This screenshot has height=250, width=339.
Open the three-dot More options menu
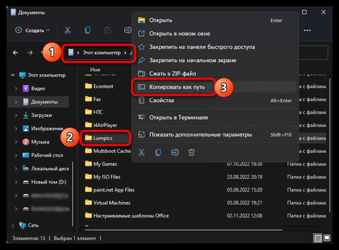(x=307, y=30)
